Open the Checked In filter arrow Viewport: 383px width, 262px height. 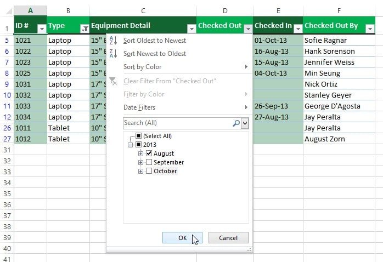click(x=298, y=29)
